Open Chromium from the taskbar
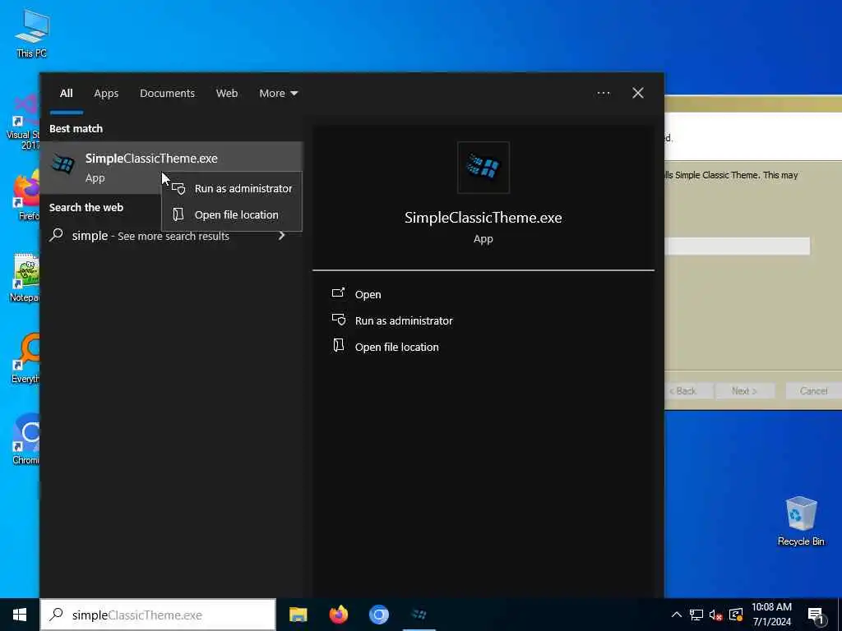 click(x=378, y=615)
